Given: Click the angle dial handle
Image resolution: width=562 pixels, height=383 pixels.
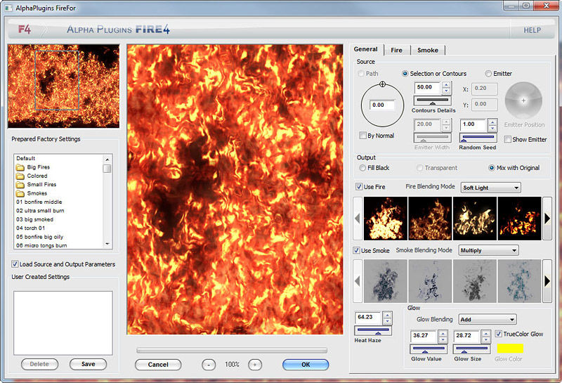Looking at the screenshot, I should (x=382, y=84).
